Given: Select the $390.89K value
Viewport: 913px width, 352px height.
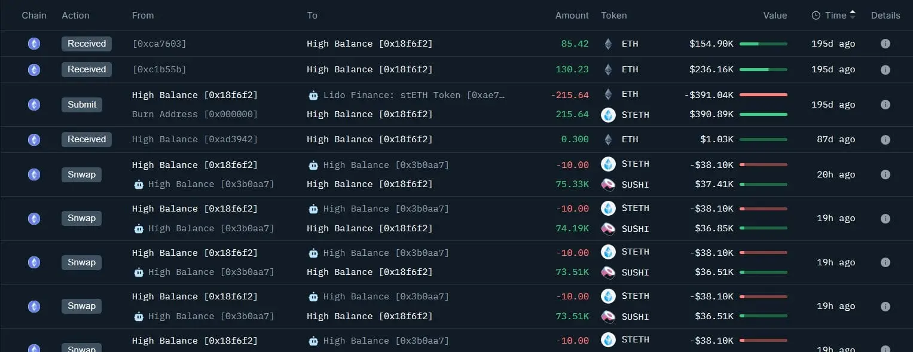Looking at the screenshot, I should [x=712, y=114].
